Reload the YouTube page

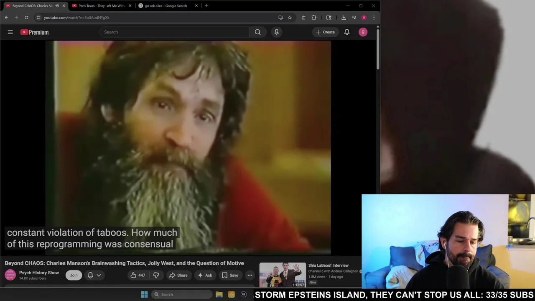tap(26, 18)
